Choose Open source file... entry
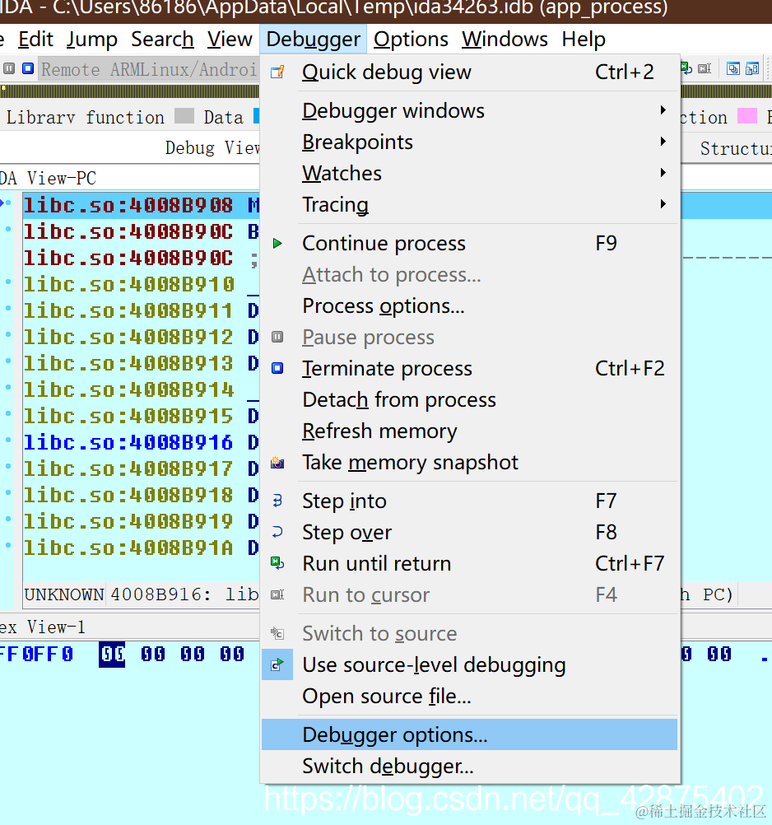Viewport: 772px width, 825px height. point(469,696)
